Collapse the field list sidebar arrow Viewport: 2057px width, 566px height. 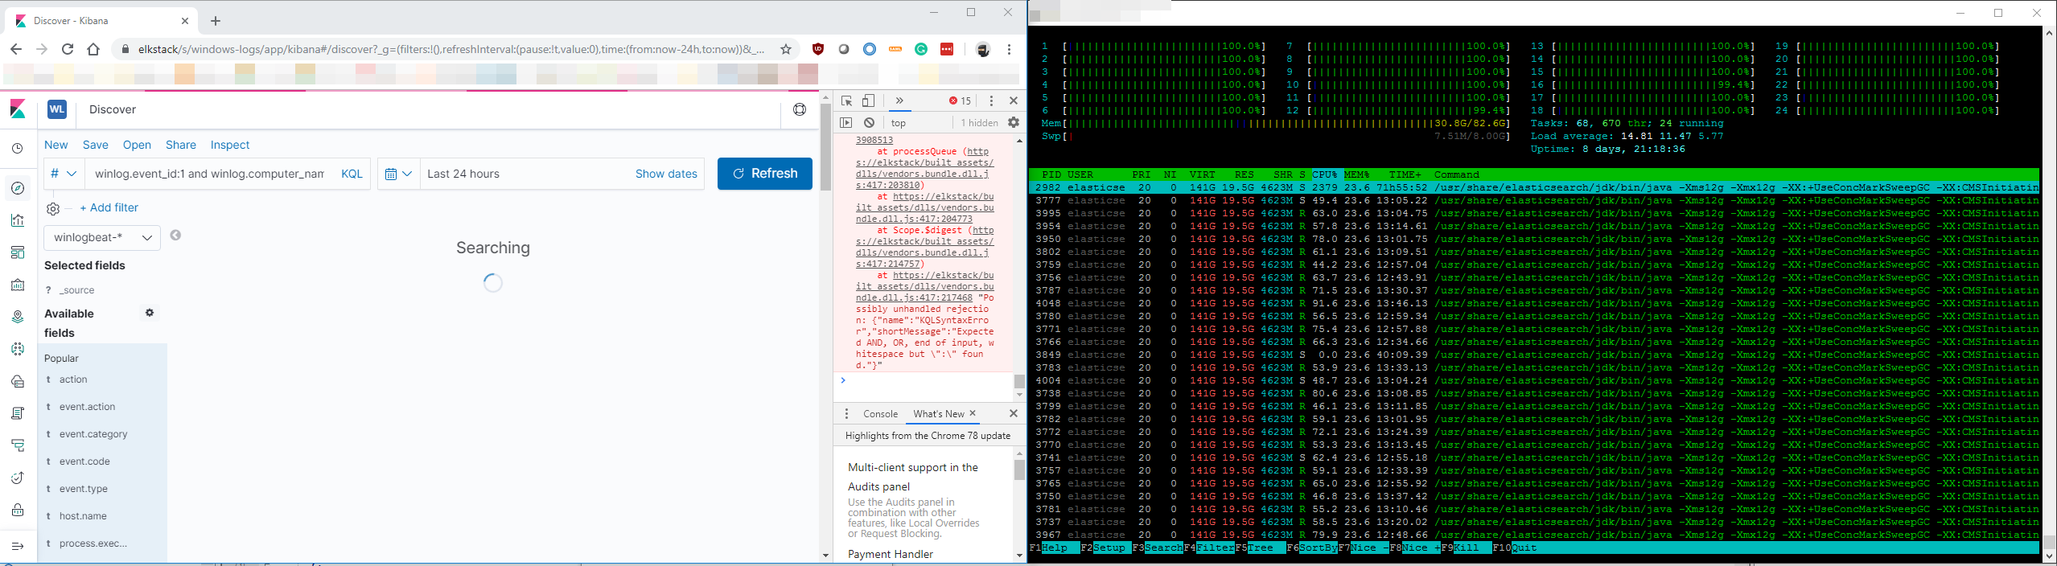(175, 235)
